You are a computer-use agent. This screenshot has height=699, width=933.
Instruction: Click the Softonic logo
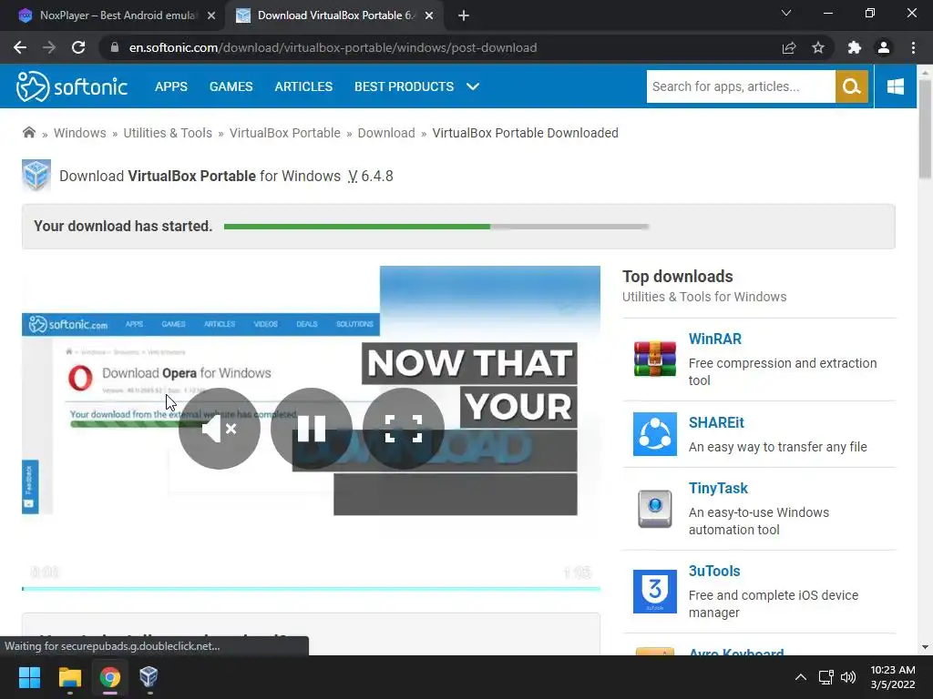tap(71, 86)
